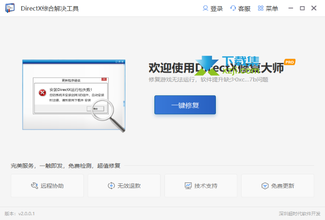Click the remote assistance wrench icon
This screenshot has width=325, height=220.
(34, 186)
